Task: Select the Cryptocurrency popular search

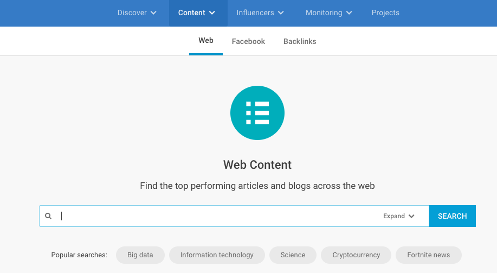Action: [356, 255]
